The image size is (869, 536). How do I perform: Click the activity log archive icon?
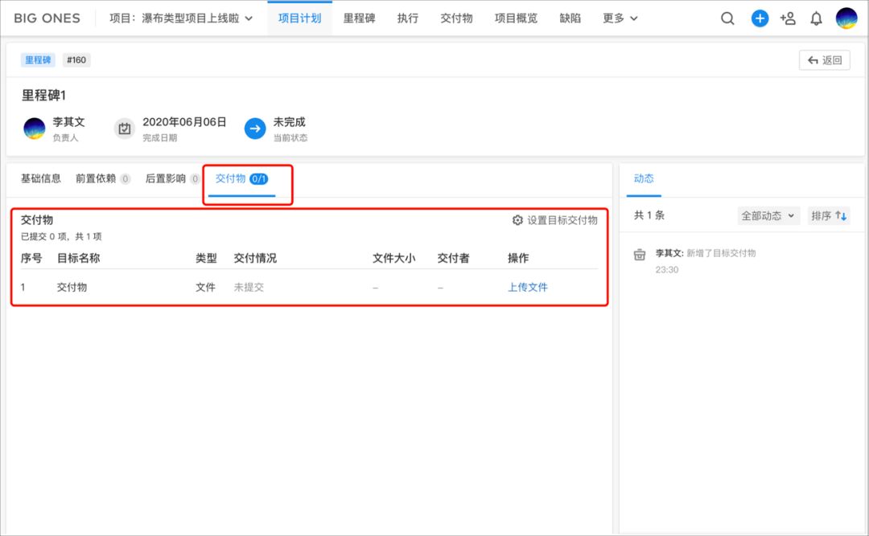coord(640,255)
